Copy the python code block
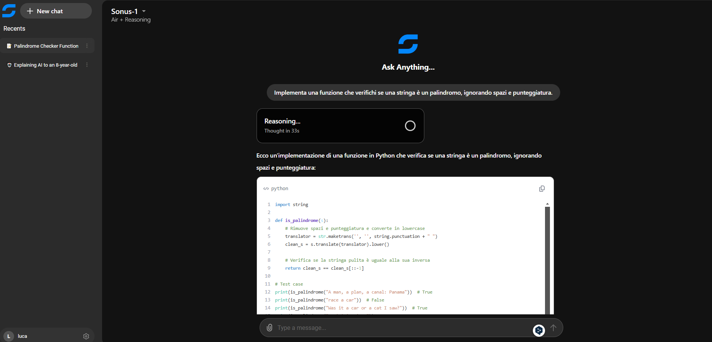The width and height of the screenshot is (712, 342). [542, 189]
